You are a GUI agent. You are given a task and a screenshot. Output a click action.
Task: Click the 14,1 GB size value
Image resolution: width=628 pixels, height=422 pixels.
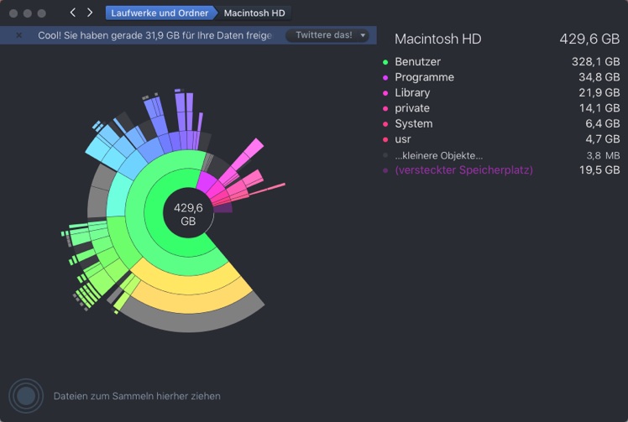(599, 108)
